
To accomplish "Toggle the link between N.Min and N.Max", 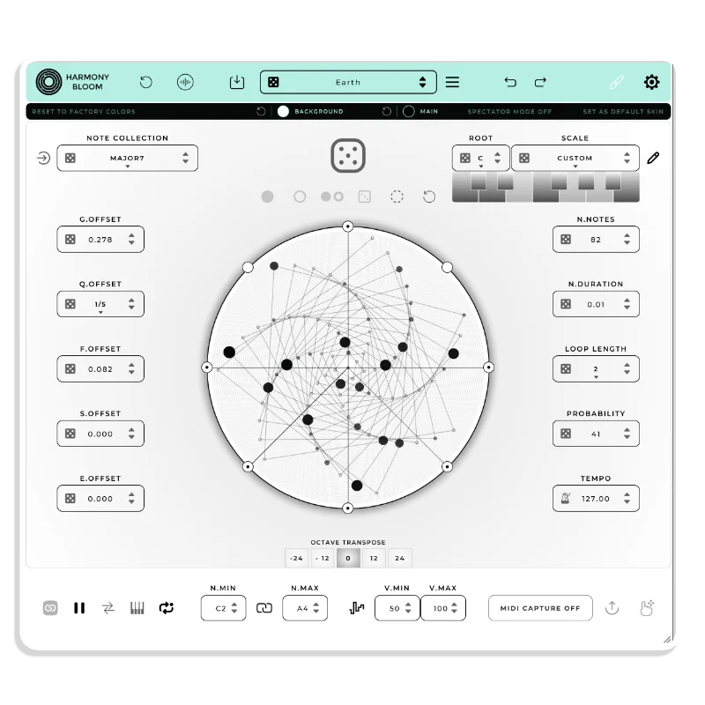I will (x=264, y=608).
